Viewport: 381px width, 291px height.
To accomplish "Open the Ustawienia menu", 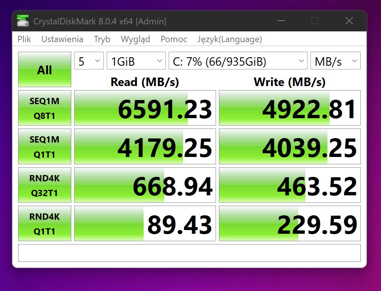I will click(62, 39).
